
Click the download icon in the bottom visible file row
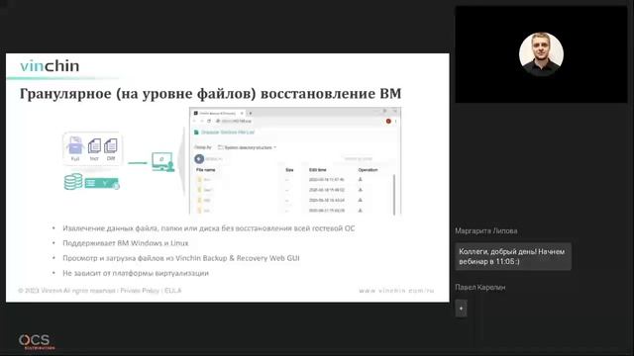coord(361,211)
